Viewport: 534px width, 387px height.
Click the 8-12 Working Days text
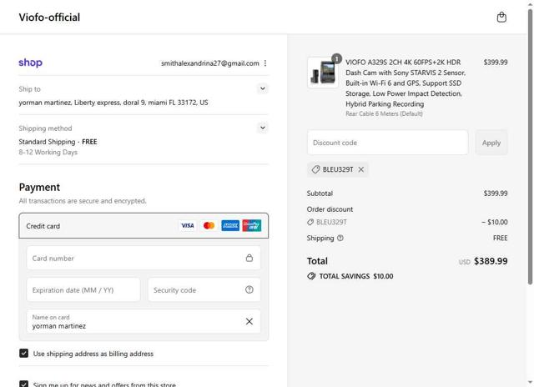(48, 152)
